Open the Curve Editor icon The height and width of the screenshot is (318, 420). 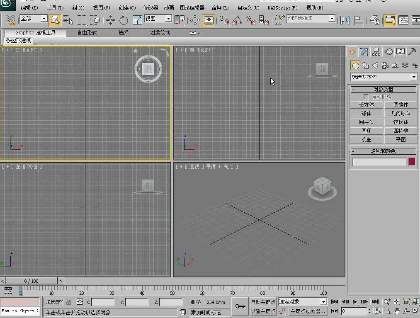pyautogui.click(x=403, y=20)
